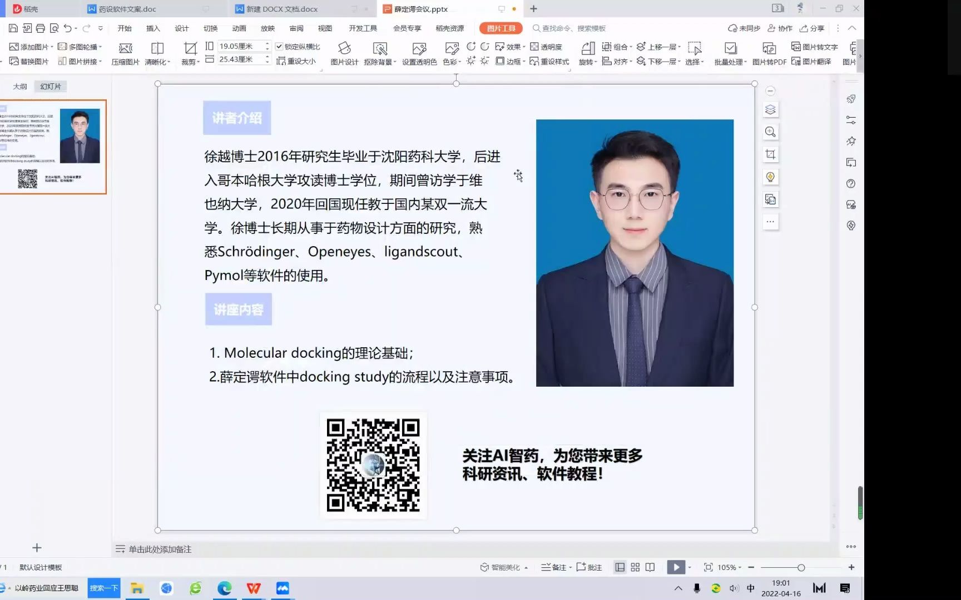Viewport: 961px width, 600px height.
Task: Open the 设计 Design ribbon tab
Action: tap(182, 28)
